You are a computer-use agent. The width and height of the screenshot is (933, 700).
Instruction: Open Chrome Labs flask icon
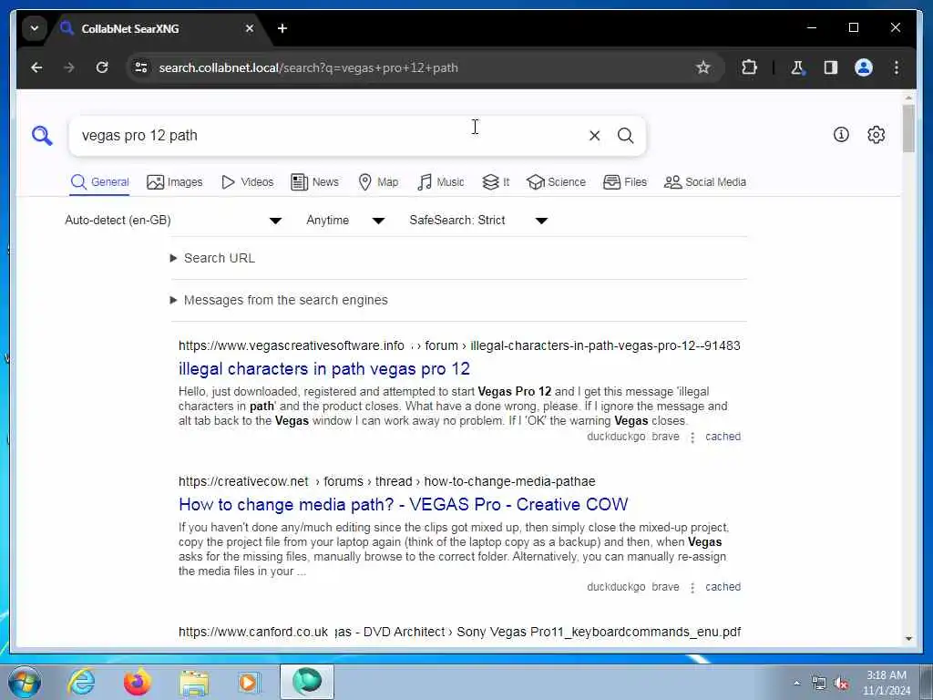797,67
